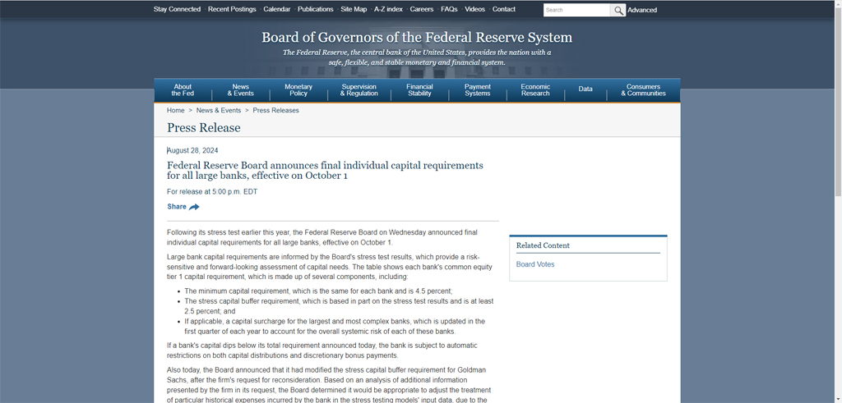The height and width of the screenshot is (403, 842).
Task: Click the Share arrow icon
Action: point(194,207)
